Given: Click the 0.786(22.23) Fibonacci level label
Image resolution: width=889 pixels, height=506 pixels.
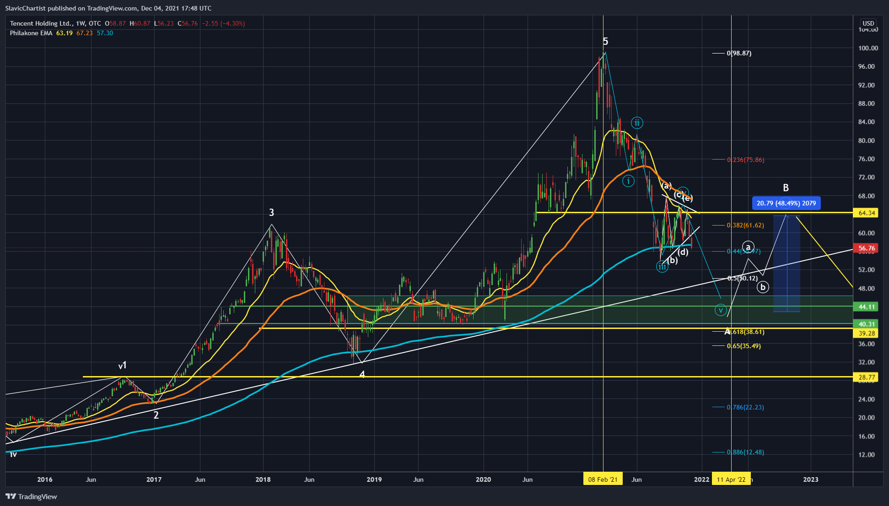Looking at the screenshot, I should coord(745,407).
